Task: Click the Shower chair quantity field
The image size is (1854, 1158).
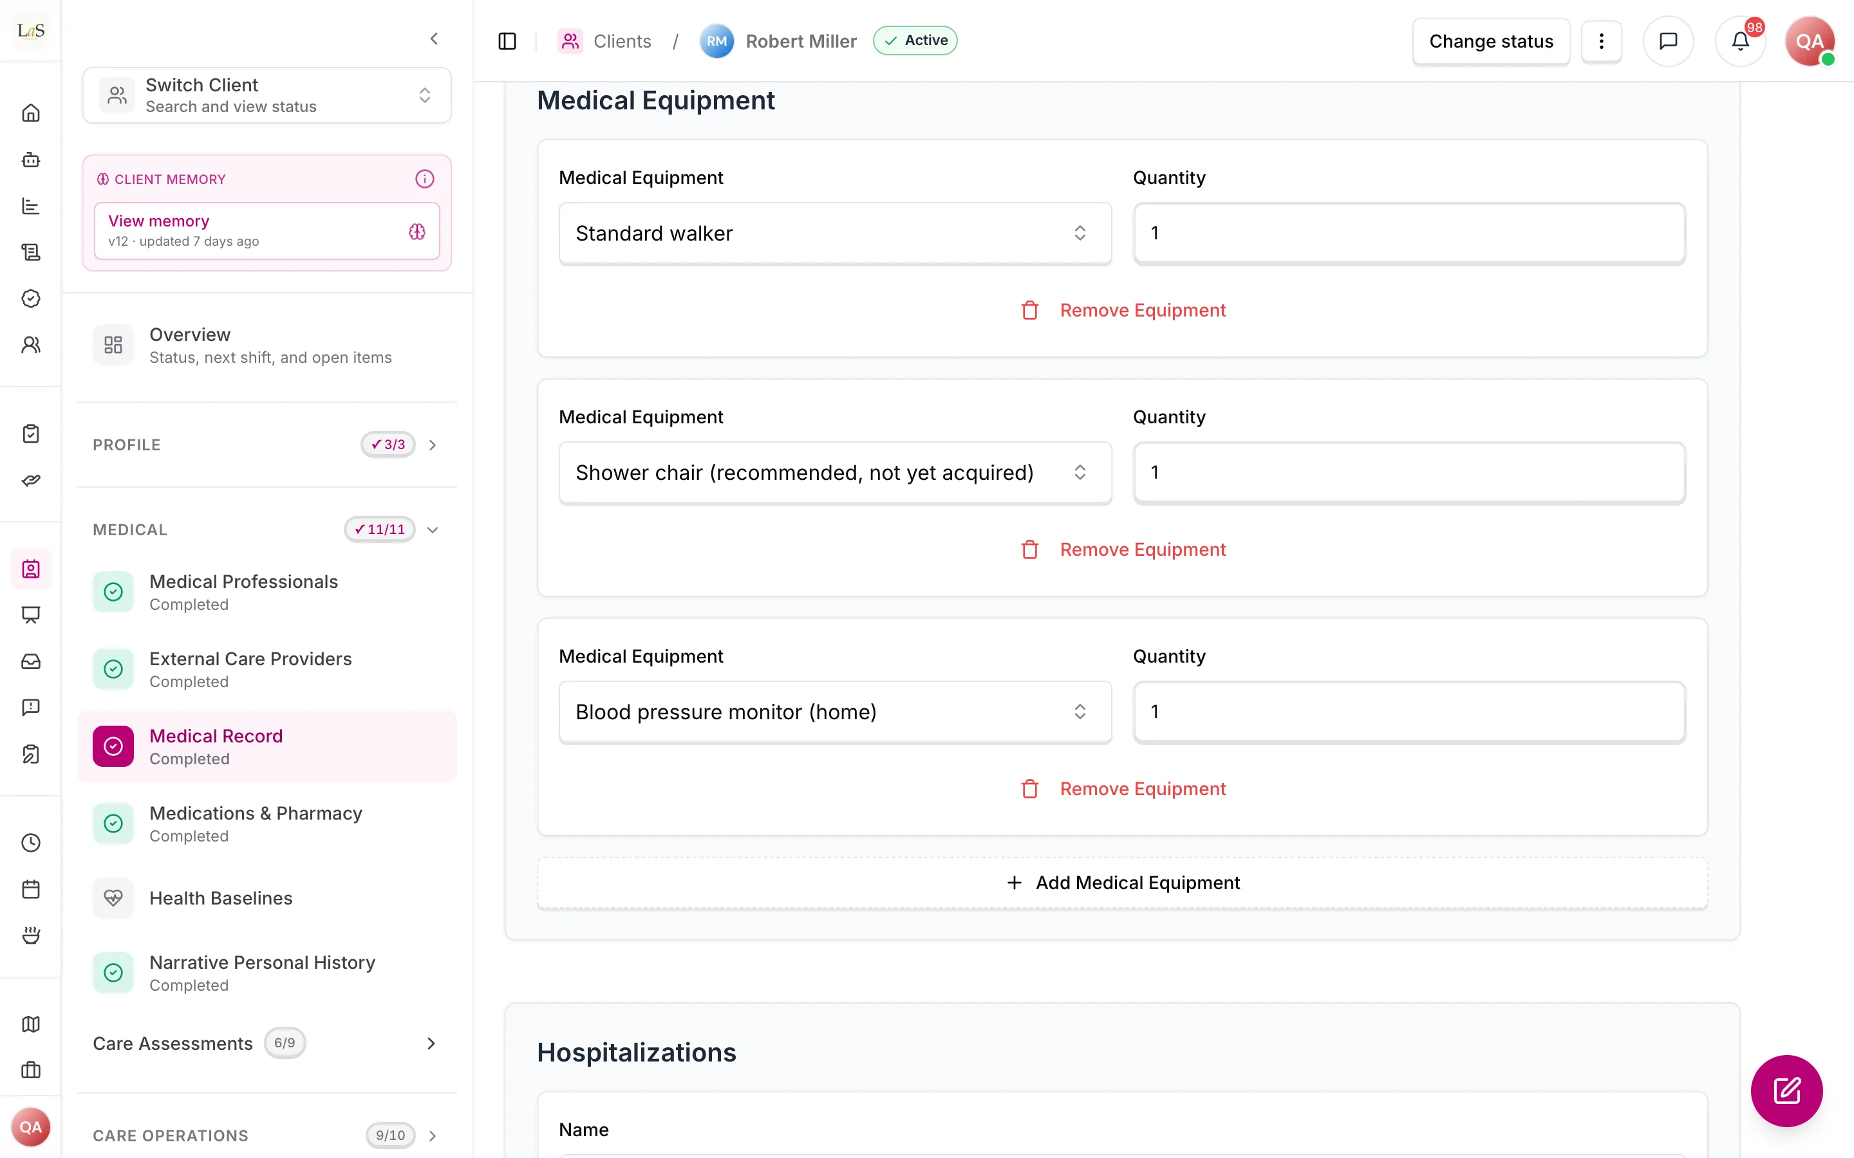Action: click(x=1410, y=473)
